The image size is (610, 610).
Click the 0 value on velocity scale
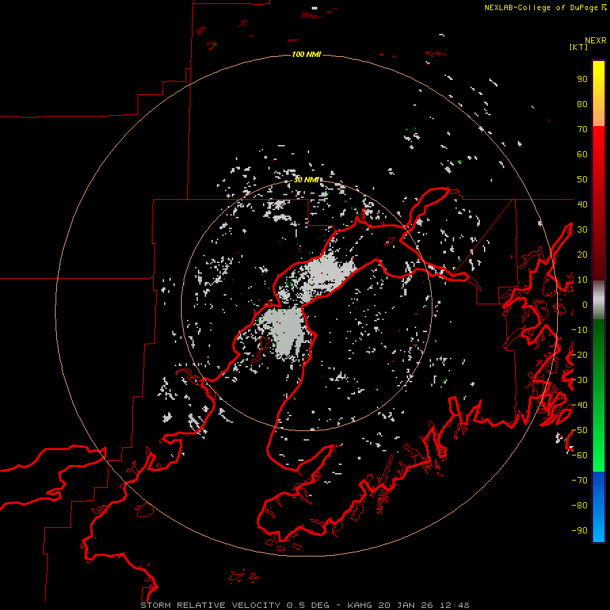click(585, 305)
